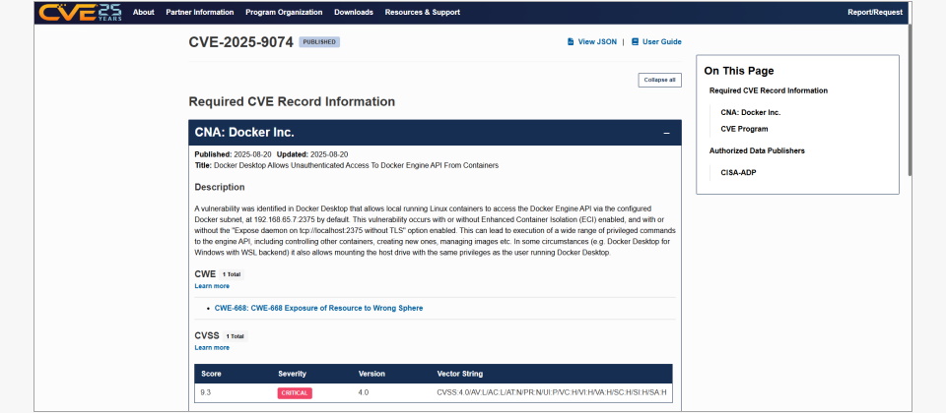Image resolution: width=946 pixels, height=413 pixels.
Task: Open the CWE-668 Exposure of Resource link
Action: [318, 308]
